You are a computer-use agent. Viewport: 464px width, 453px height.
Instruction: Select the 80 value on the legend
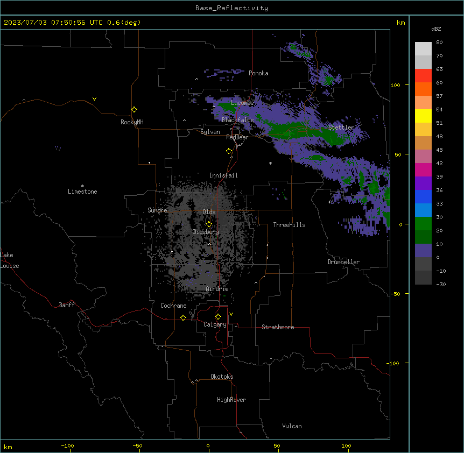coord(439,43)
